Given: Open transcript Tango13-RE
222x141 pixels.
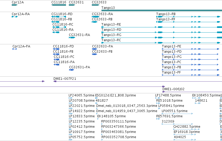Looking at the screenshot, I should [111, 24].
